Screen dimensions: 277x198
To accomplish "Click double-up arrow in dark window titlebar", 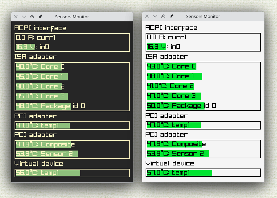I will click(32, 17).
